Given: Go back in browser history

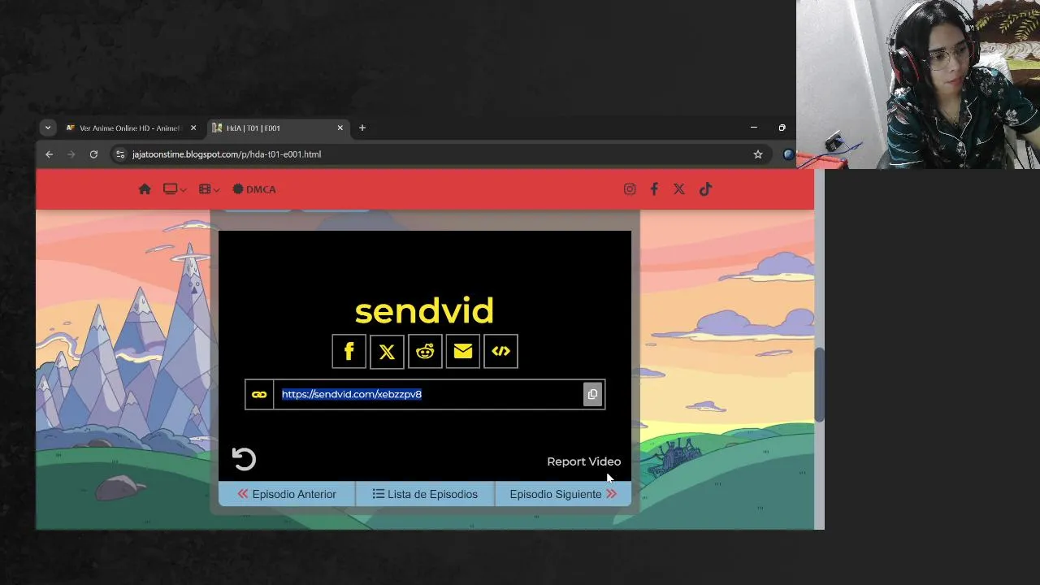Looking at the screenshot, I should click(x=50, y=154).
